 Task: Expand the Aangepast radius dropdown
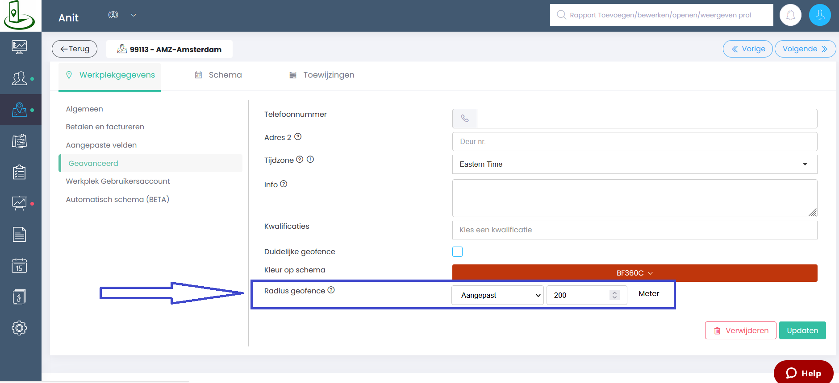point(497,295)
